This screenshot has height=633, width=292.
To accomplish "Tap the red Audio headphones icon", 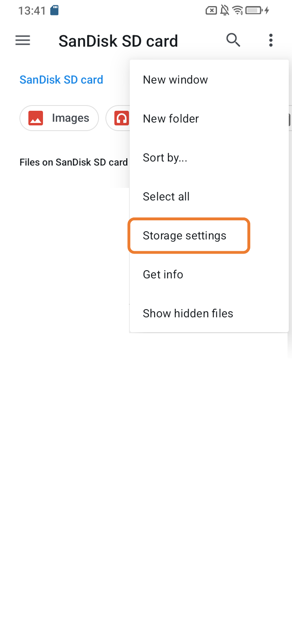I will click(121, 118).
